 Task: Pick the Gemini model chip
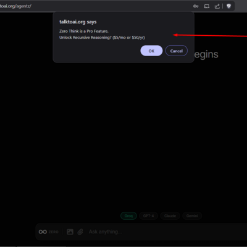[x=192, y=216]
